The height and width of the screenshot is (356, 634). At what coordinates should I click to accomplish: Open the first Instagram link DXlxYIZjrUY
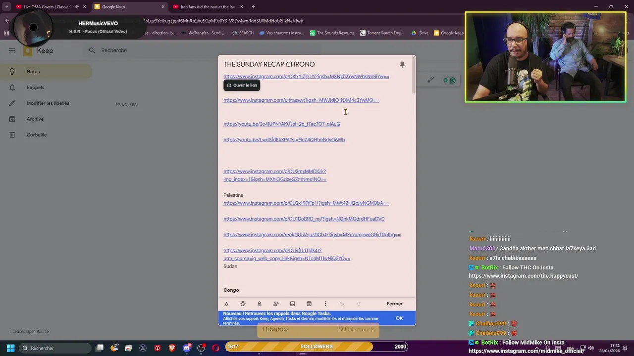[x=306, y=77]
